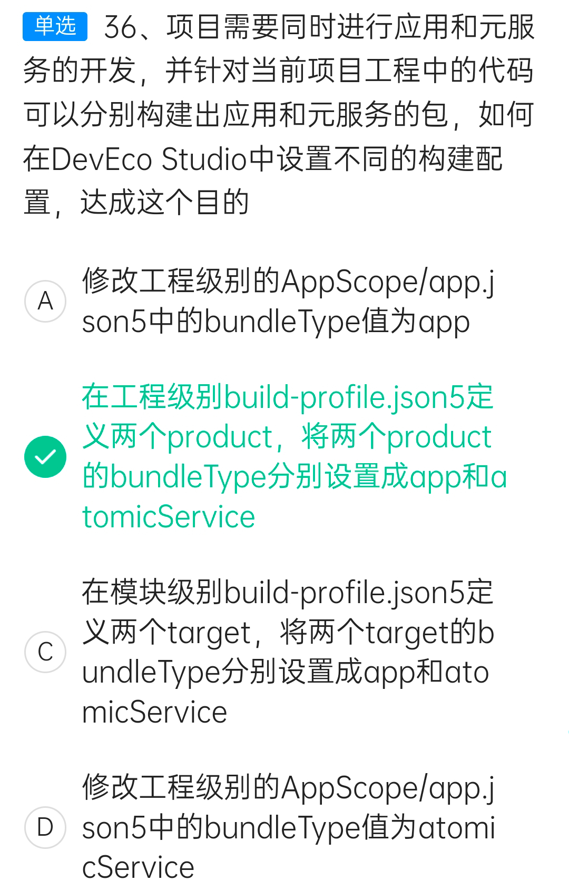The height and width of the screenshot is (891, 569).
Task: Choose answer line 在模块级别build-profile.json5定
Action: point(288,593)
